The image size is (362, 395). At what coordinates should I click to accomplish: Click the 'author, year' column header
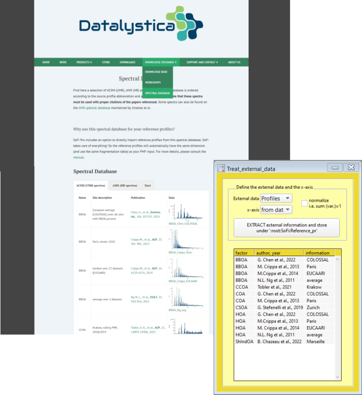point(279,253)
